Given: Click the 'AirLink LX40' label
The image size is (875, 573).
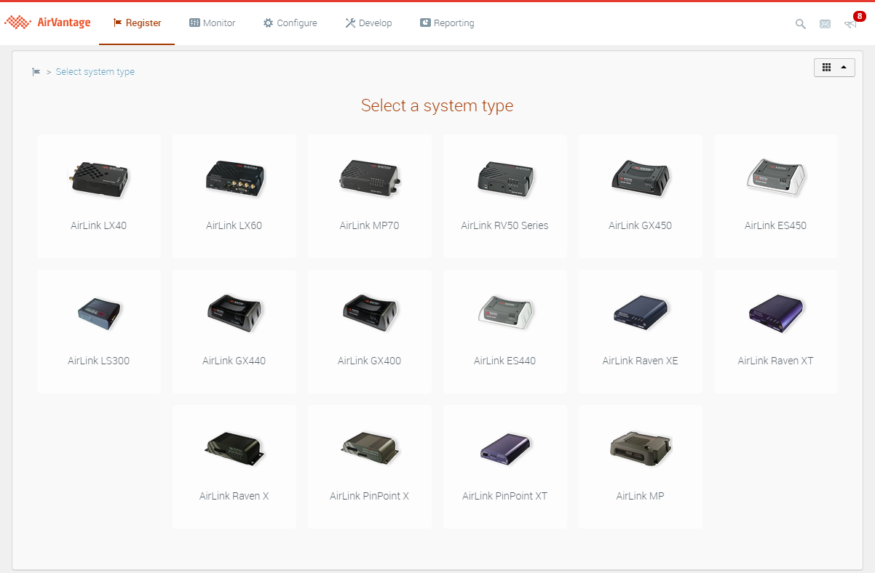Looking at the screenshot, I should pos(99,225).
